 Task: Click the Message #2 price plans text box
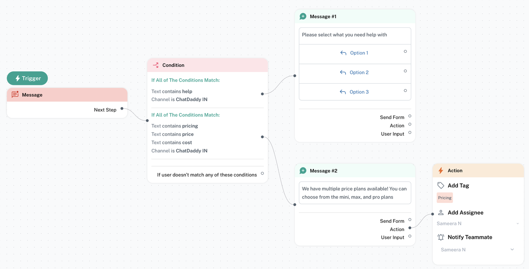coord(355,193)
